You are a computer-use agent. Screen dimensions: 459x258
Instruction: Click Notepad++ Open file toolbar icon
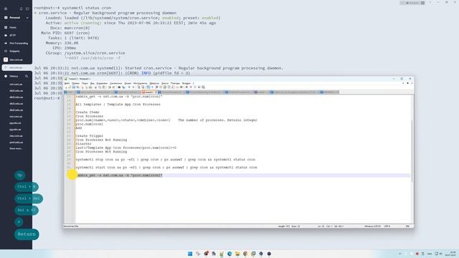70,87
